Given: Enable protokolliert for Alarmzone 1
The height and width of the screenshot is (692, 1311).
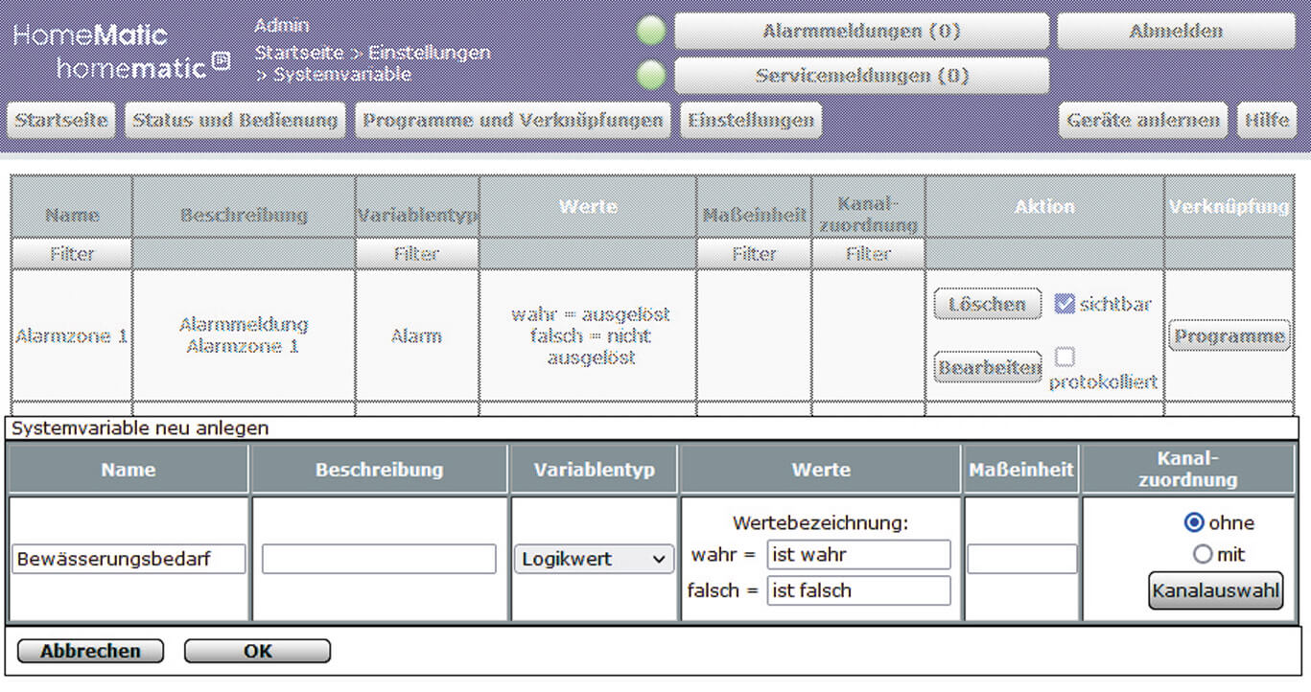Looking at the screenshot, I should pyautogui.click(x=1066, y=355).
